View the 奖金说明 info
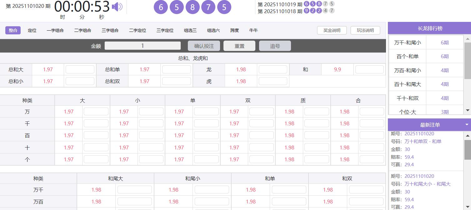Viewport: 471px width, 210px height. point(332,30)
